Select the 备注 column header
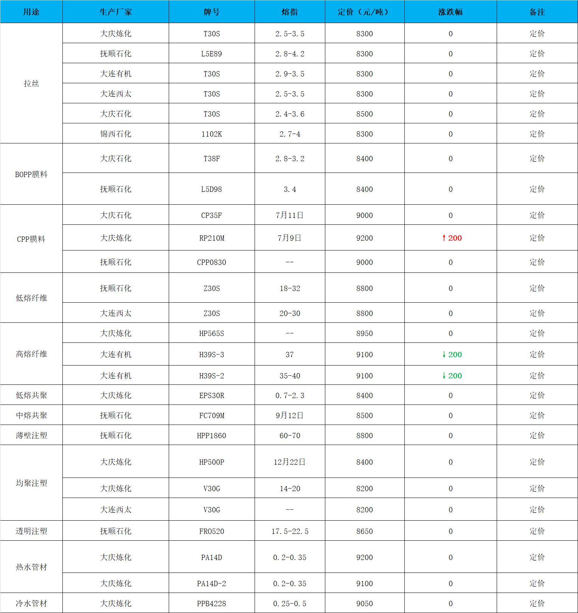 pyautogui.click(x=537, y=12)
